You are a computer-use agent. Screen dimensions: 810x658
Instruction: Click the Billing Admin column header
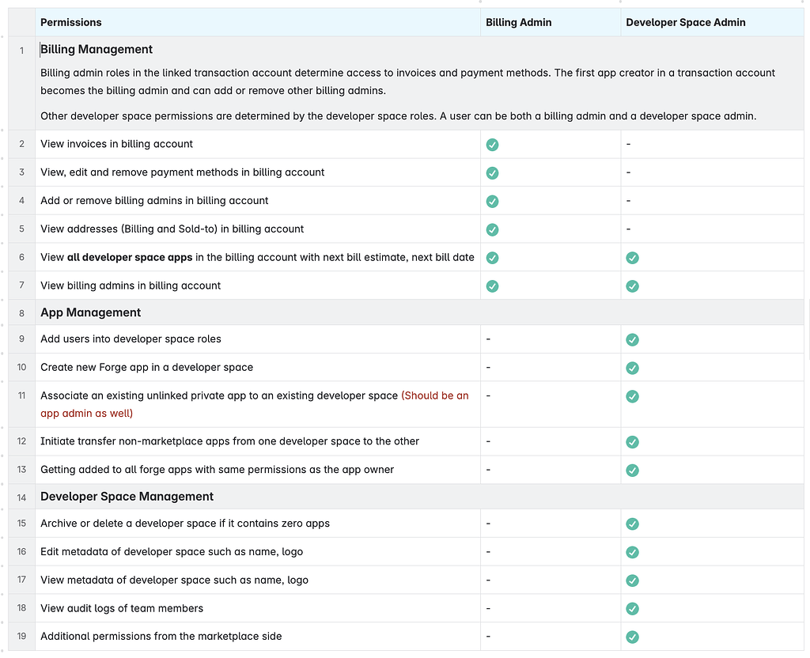coord(518,22)
